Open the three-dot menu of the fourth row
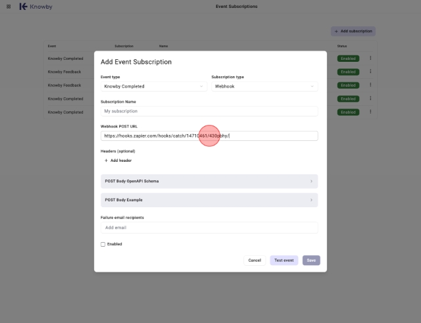The height and width of the screenshot is (323, 421). 370,98
